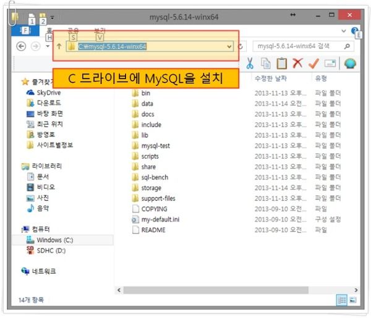Open the 보기 (View) ribbon tab

[100, 31]
